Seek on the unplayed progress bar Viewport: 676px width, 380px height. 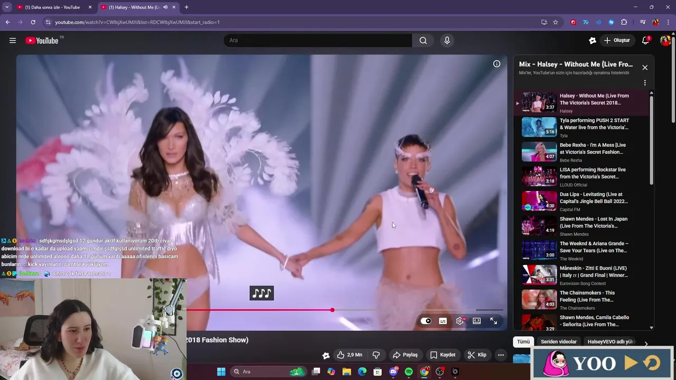click(x=418, y=310)
